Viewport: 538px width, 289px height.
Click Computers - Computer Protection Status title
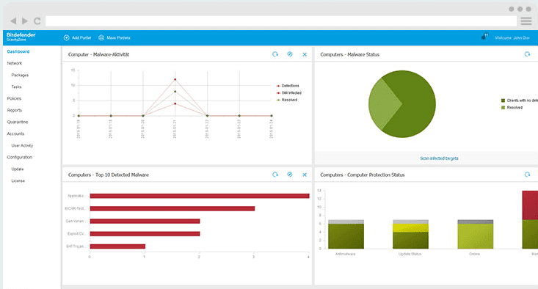coord(363,175)
